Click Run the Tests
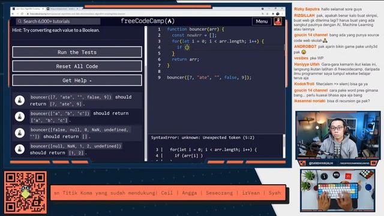Viewport: 384px width, 216px height. pos(77,52)
